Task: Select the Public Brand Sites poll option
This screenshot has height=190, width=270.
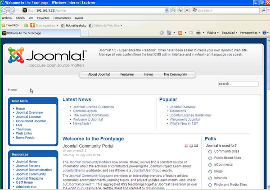Action: [x=210, y=158]
